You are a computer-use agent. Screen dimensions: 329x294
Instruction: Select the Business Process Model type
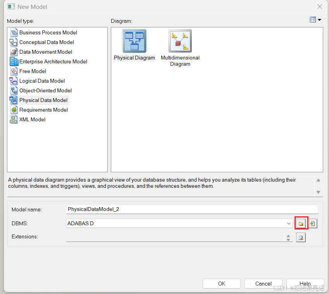50,32
